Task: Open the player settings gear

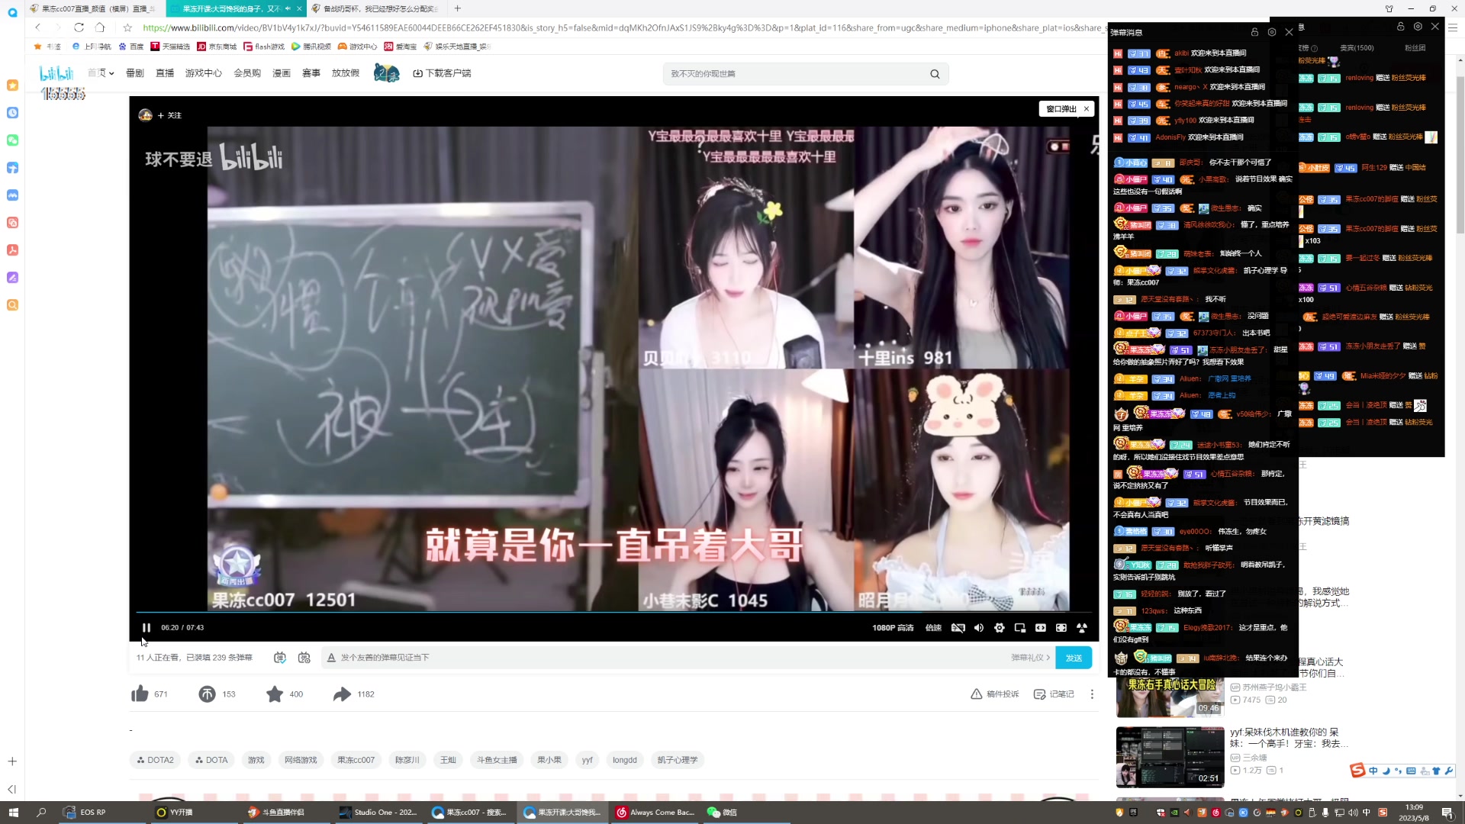Action: pos(1000,628)
